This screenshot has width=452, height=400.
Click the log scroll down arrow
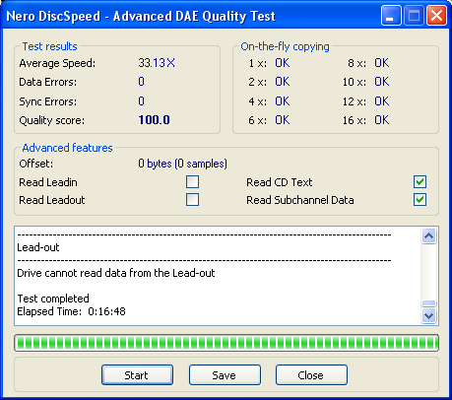click(428, 316)
